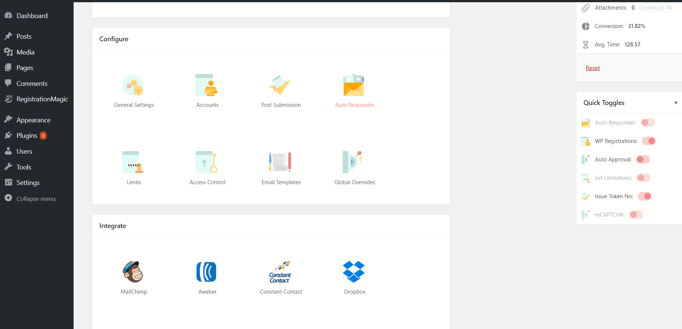Open Auto Responder envelope icon

click(354, 85)
